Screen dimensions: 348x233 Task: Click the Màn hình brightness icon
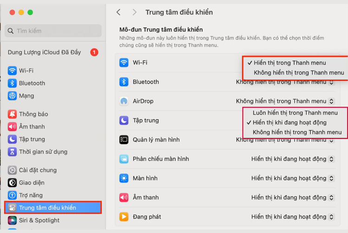[x=124, y=178]
